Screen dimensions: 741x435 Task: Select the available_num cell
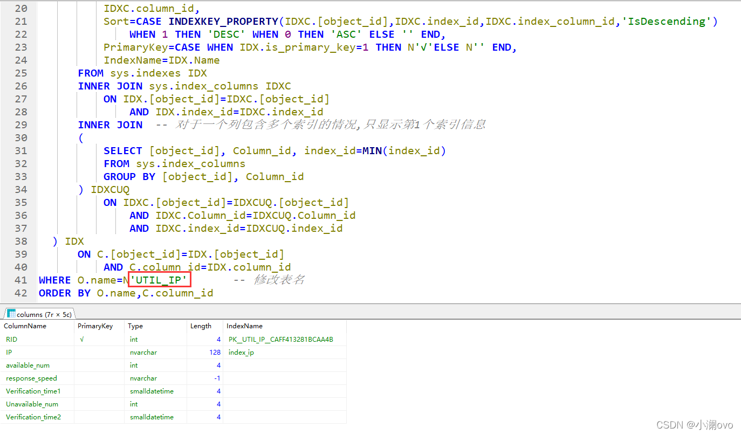[38, 365]
